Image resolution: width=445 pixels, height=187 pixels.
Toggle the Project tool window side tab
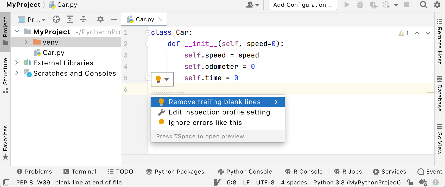click(5, 31)
